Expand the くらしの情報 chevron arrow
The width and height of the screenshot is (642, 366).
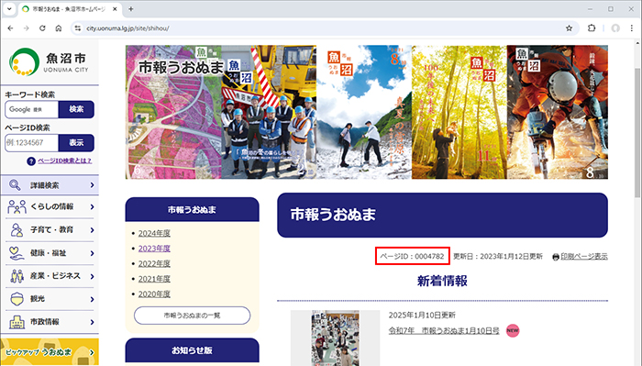92,206
